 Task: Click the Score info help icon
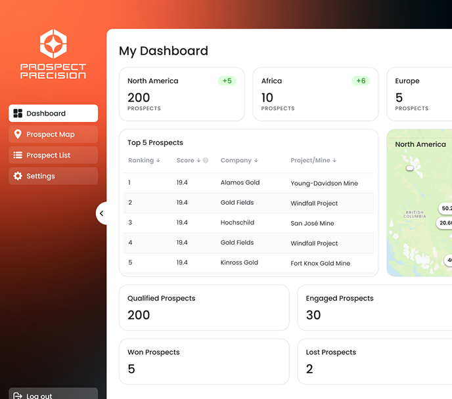[x=206, y=160]
